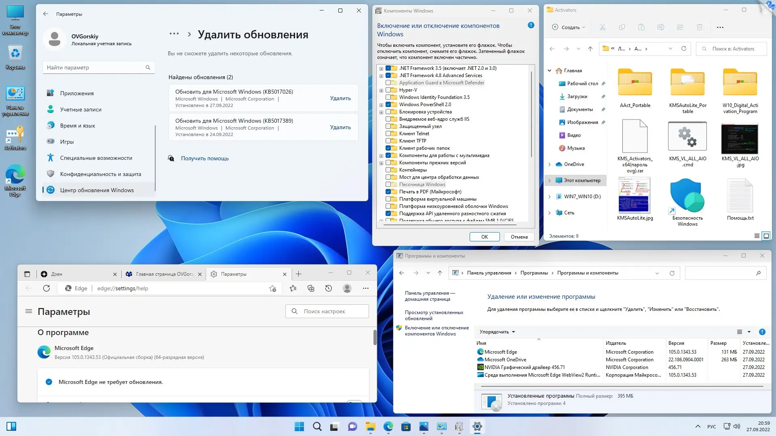Click Удалить for update KB5017026
This screenshot has height=436, width=776.
(340, 98)
